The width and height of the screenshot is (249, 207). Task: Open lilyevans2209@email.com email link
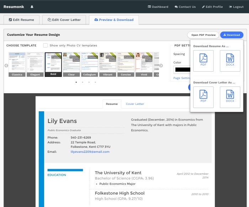point(90,152)
